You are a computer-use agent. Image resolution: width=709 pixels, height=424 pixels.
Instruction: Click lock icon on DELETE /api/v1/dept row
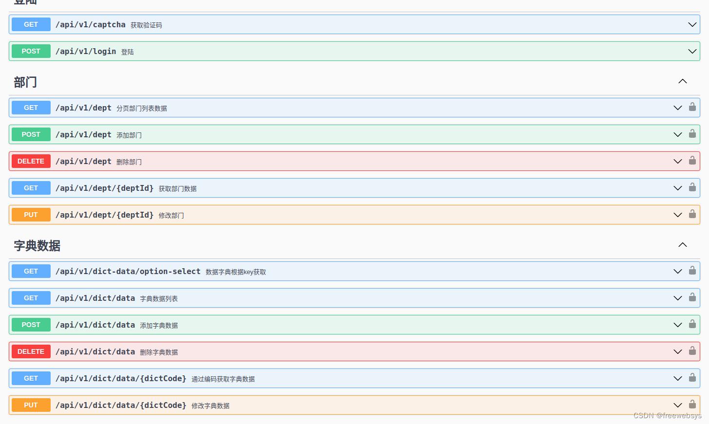click(692, 161)
